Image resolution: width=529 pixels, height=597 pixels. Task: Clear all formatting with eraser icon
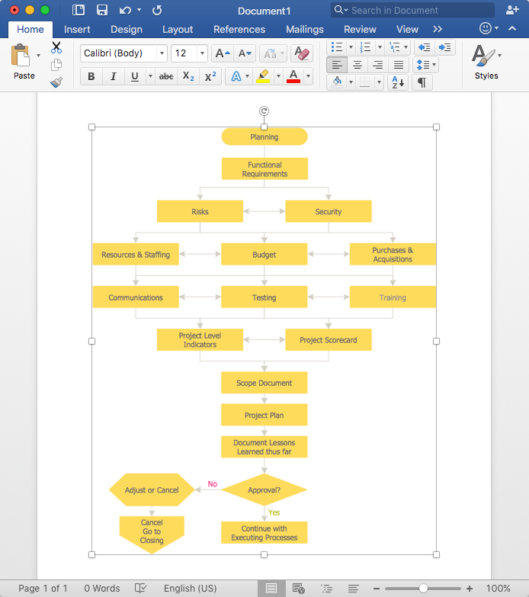pos(302,53)
